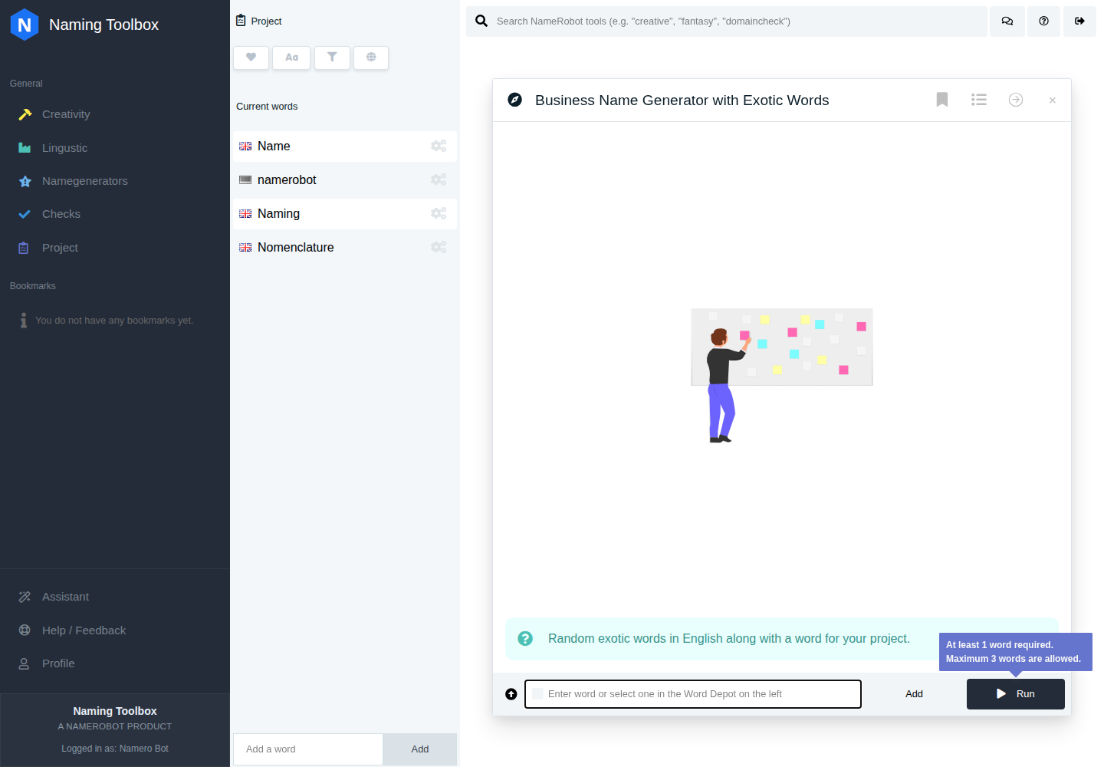Screen dimensions: 1104x767
Task: Open settings gears for the word Name
Action: click(439, 146)
